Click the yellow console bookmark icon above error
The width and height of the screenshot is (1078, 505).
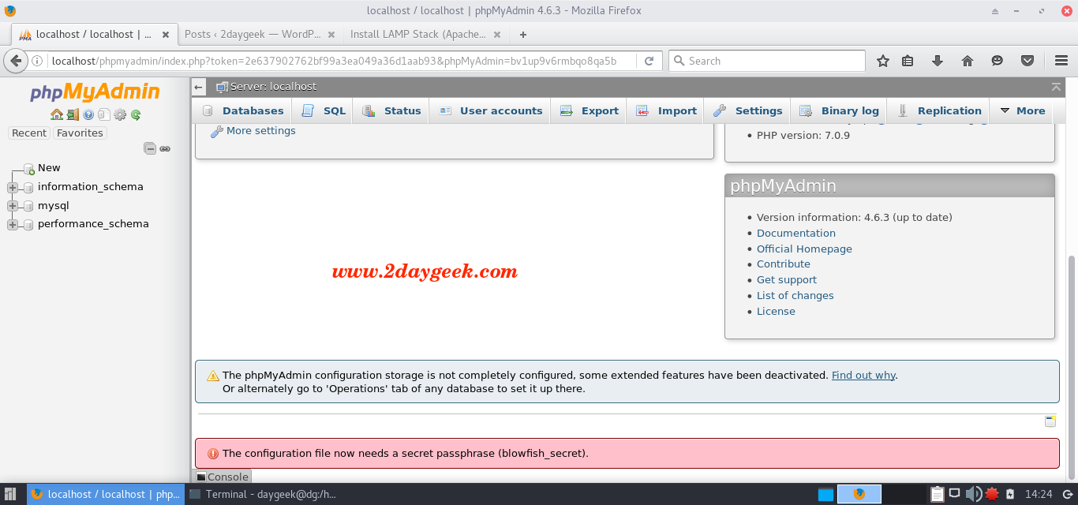1050,421
